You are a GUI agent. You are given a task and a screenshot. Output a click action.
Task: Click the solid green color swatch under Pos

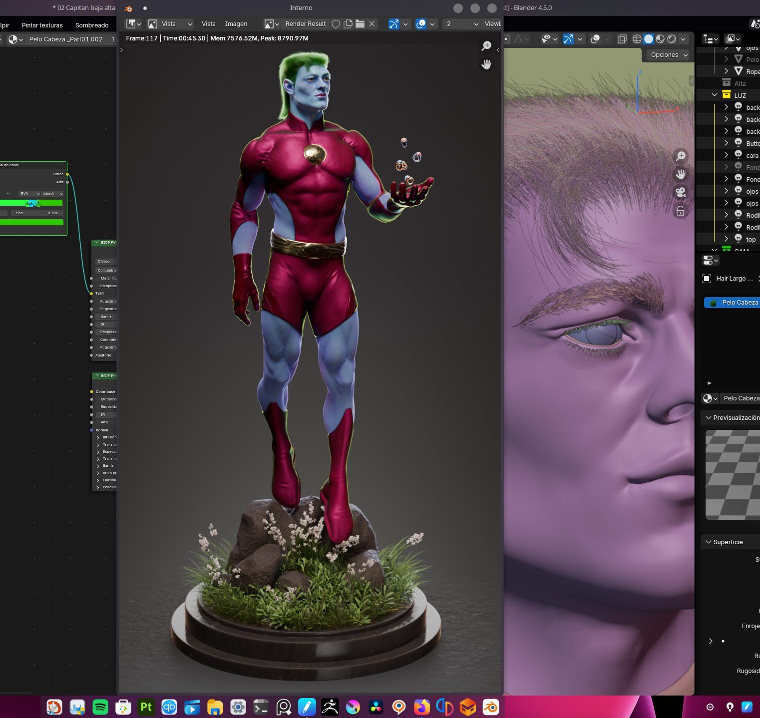point(31,222)
